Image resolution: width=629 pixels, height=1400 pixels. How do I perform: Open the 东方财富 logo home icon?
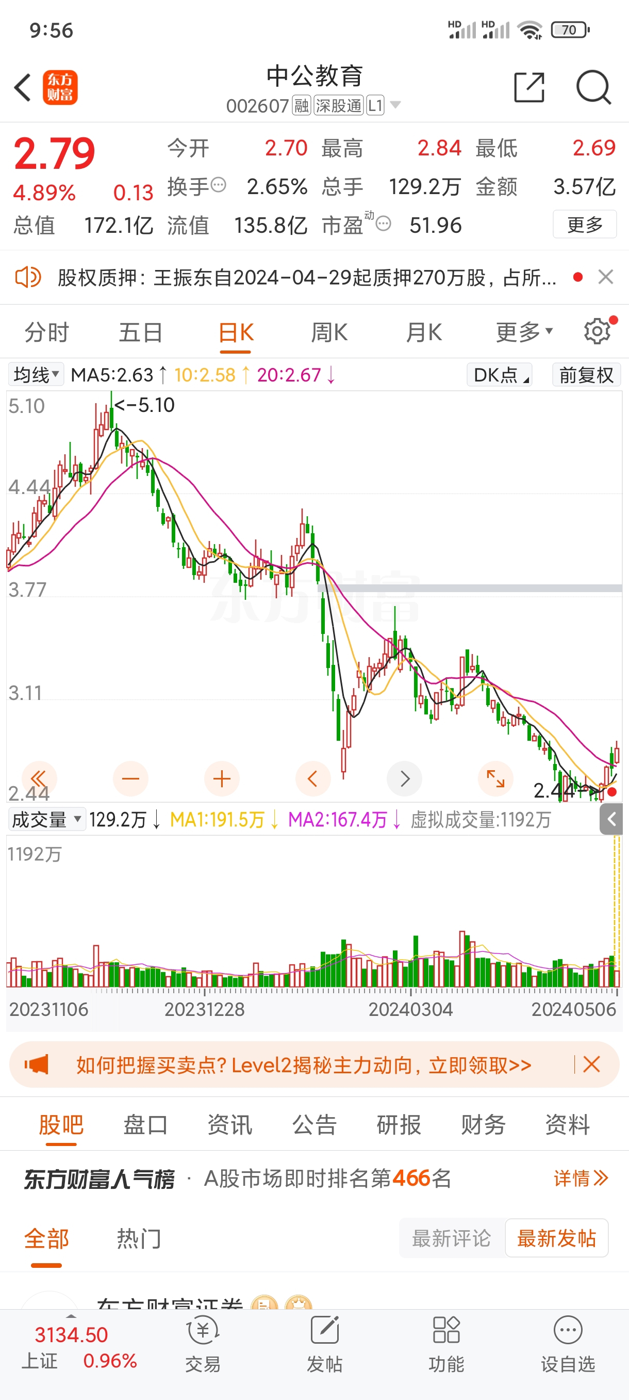[x=60, y=88]
